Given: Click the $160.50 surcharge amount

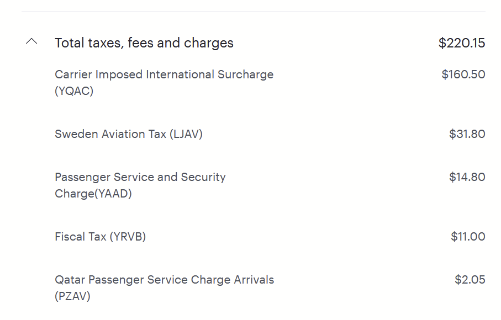Looking at the screenshot, I should (x=463, y=74).
